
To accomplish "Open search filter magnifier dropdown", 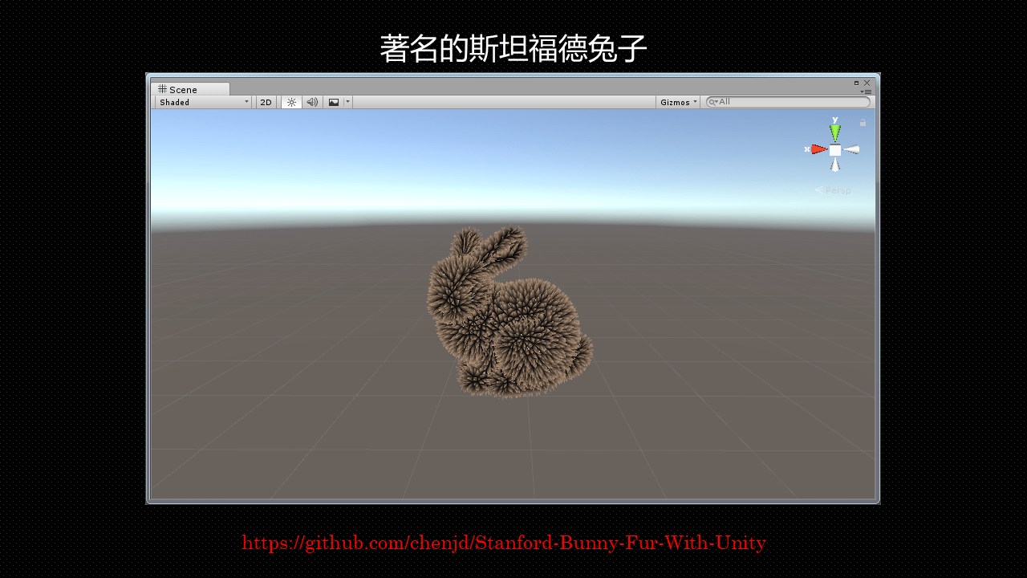I will pyautogui.click(x=712, y=102).
